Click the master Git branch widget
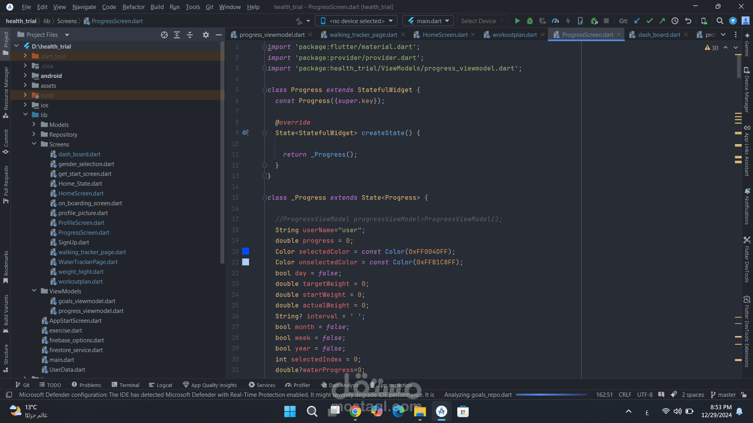Viewport: 753px width, 423px height. point(723,395)
